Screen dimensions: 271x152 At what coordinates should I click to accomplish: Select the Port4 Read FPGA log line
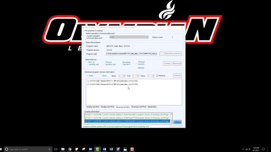[x=127, y=118]
